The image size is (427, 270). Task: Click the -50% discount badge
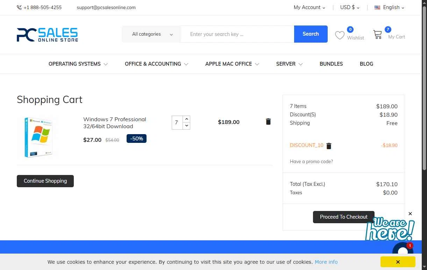136,139
